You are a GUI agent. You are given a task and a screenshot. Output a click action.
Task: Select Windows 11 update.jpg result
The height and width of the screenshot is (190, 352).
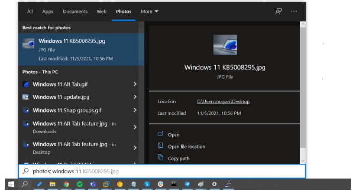point(79,97)
